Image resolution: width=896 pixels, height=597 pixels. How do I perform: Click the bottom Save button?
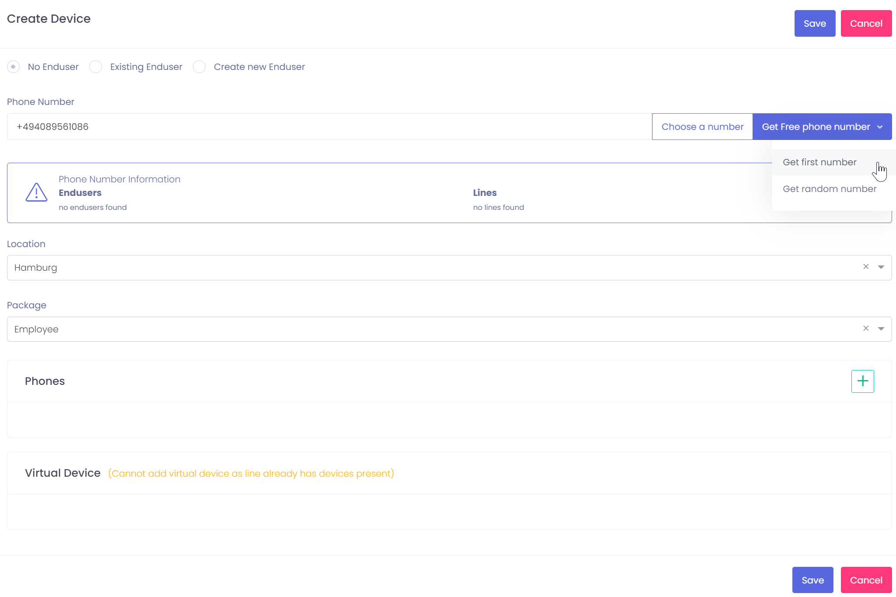(x=812, y=580)
